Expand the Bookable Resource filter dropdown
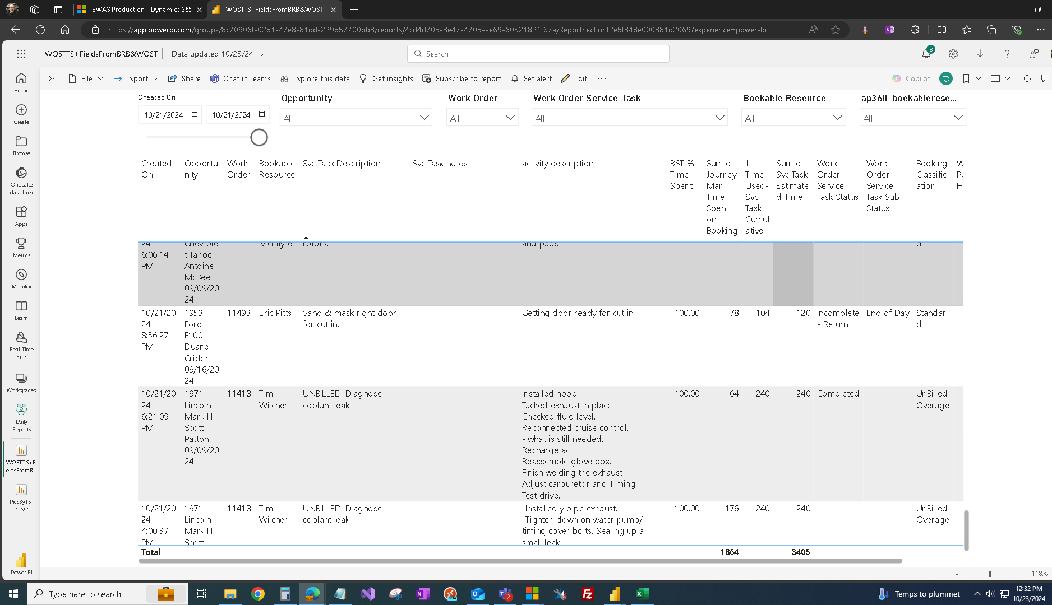The width and height of the screenshot is (1052, 605). point(838,118)
